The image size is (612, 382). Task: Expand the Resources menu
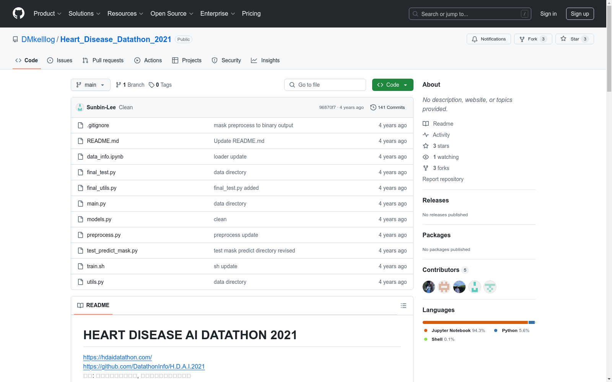point(125,13)
